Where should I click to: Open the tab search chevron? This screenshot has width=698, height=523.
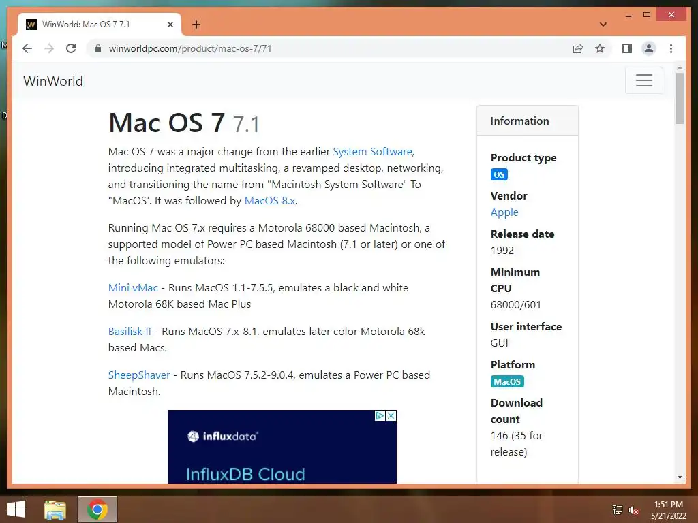pos(603,25)
